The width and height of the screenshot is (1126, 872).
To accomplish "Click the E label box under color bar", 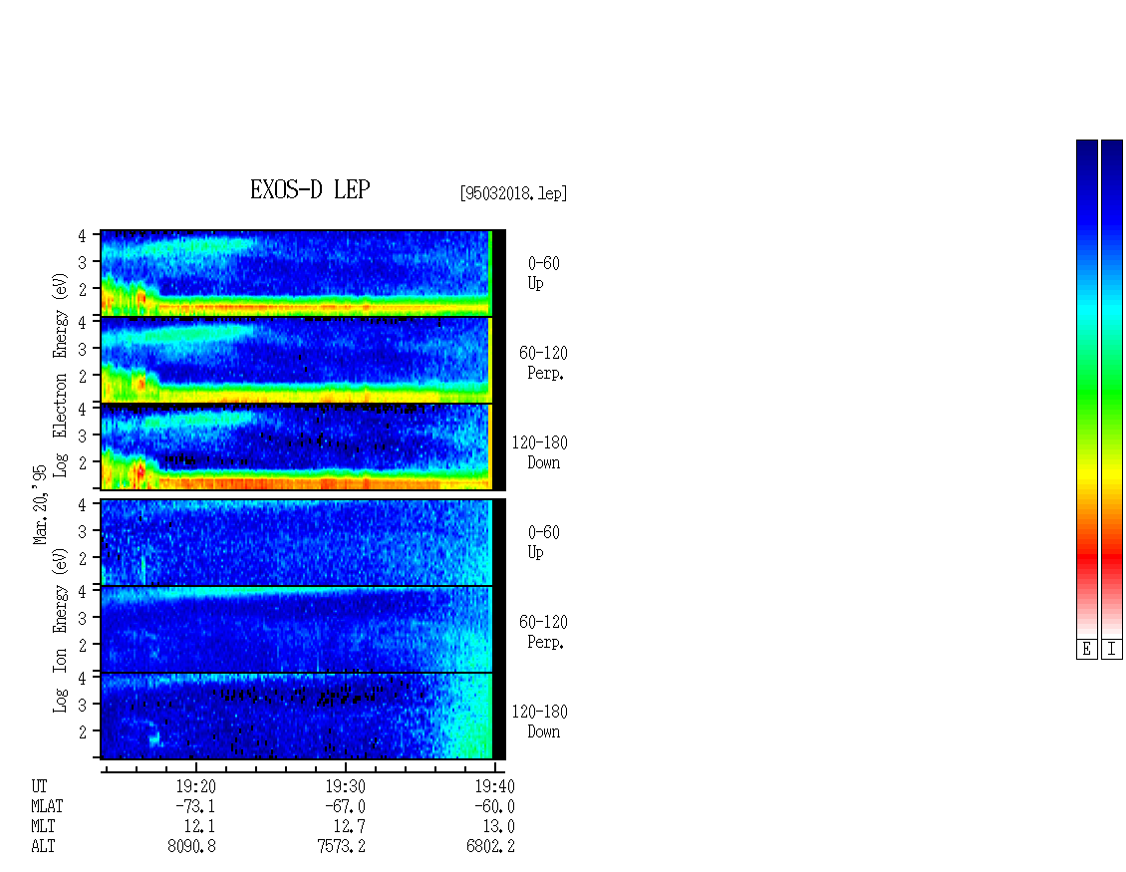I will (x=1086, y=649).
